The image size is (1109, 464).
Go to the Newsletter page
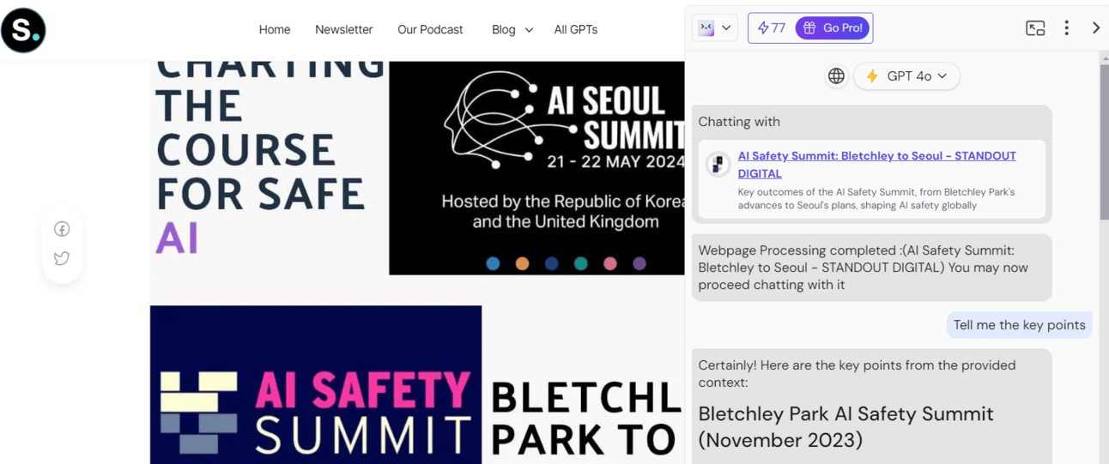343,29
